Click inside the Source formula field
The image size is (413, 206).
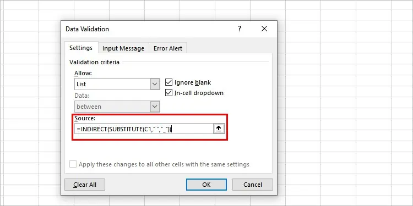point(144,129)
